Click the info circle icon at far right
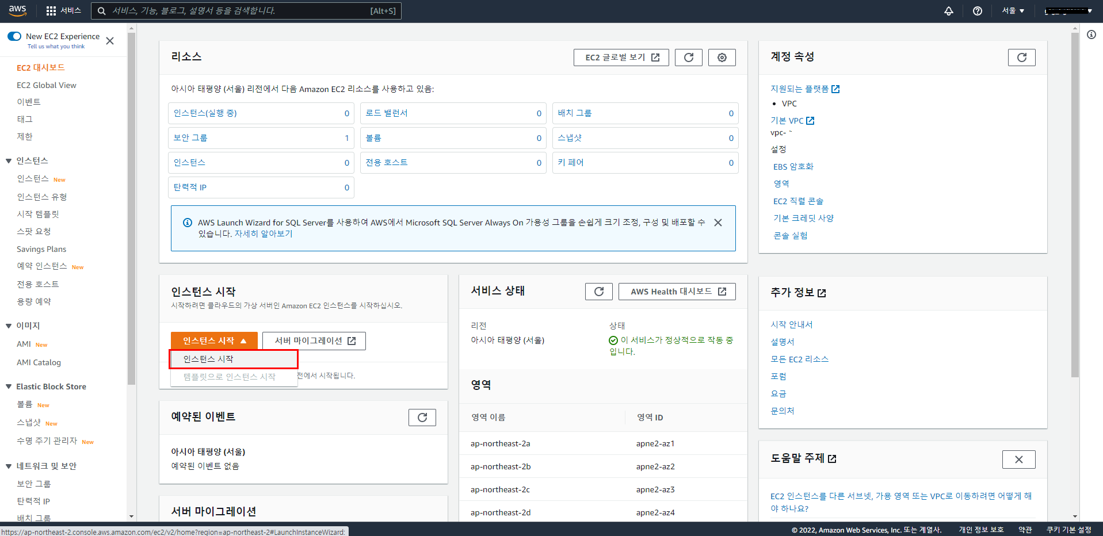 [x=1091, y=35]
